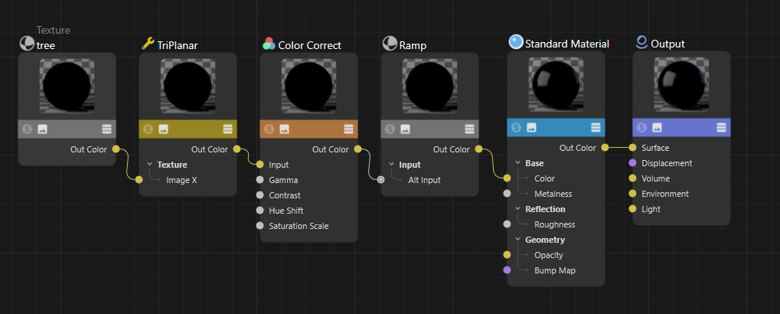Click the Image X input port
This screenshot has width=780, height=314.
[x=139, y=180]
